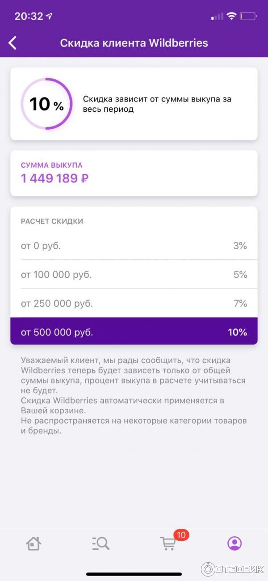
Task: Select the highlighted 'от 500 000 руб.' row
Action: (134, 332)
